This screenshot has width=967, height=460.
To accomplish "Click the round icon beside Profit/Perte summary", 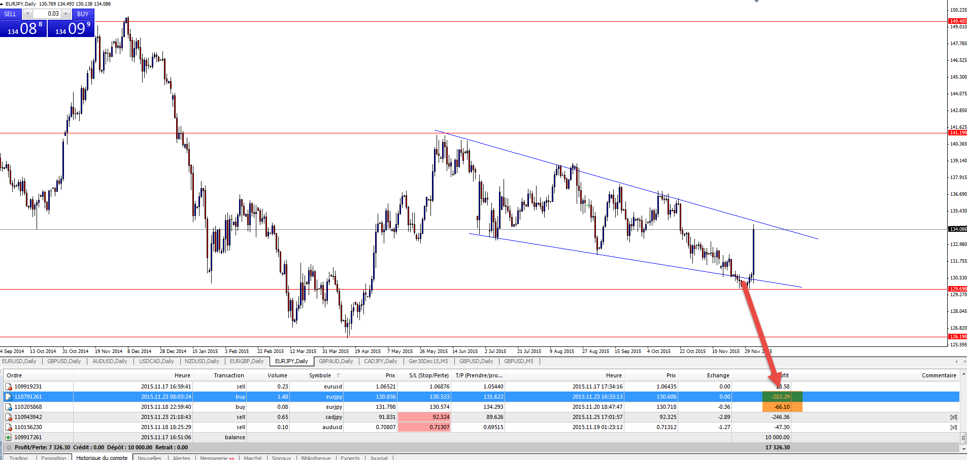I will [x=9, y=447].
